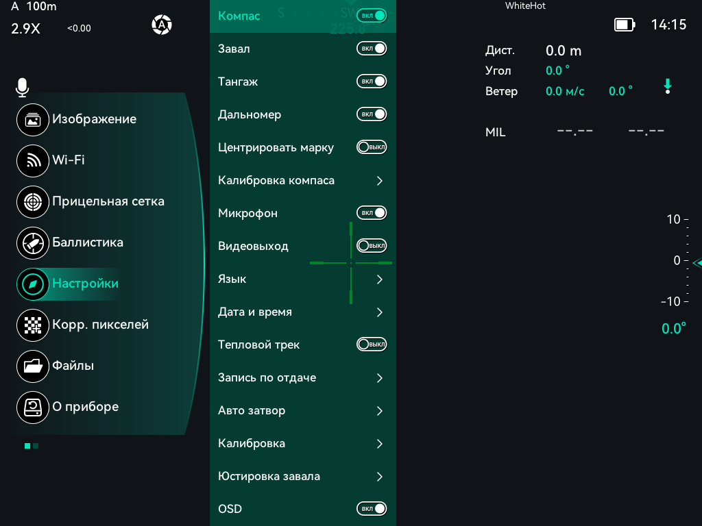Turn off the Завал switch

coord(372,49)
